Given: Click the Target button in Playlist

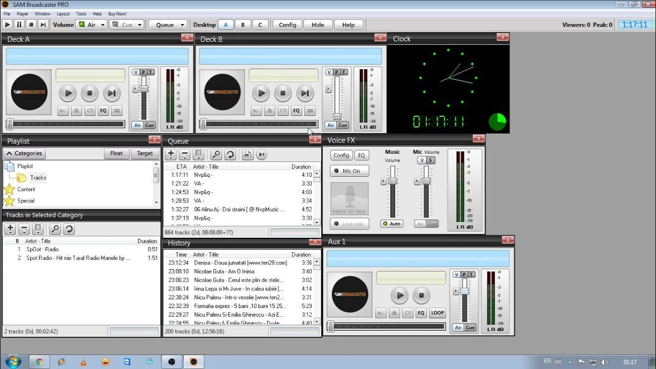Looking at the screenshot, I should click(x=145, y=153).
